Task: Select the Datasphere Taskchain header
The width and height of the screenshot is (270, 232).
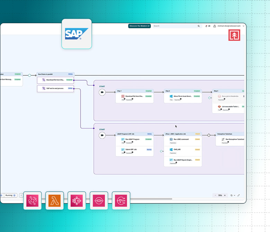Action: (x=230, y=134)
